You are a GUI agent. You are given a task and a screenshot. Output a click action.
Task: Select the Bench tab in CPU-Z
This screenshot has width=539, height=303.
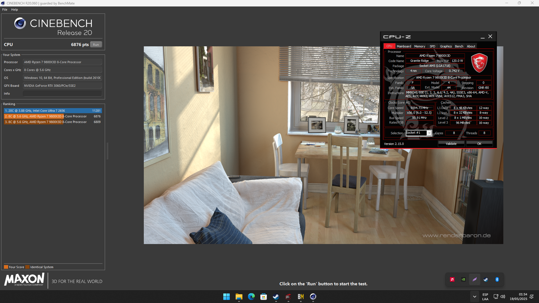[x=459, y=46]
